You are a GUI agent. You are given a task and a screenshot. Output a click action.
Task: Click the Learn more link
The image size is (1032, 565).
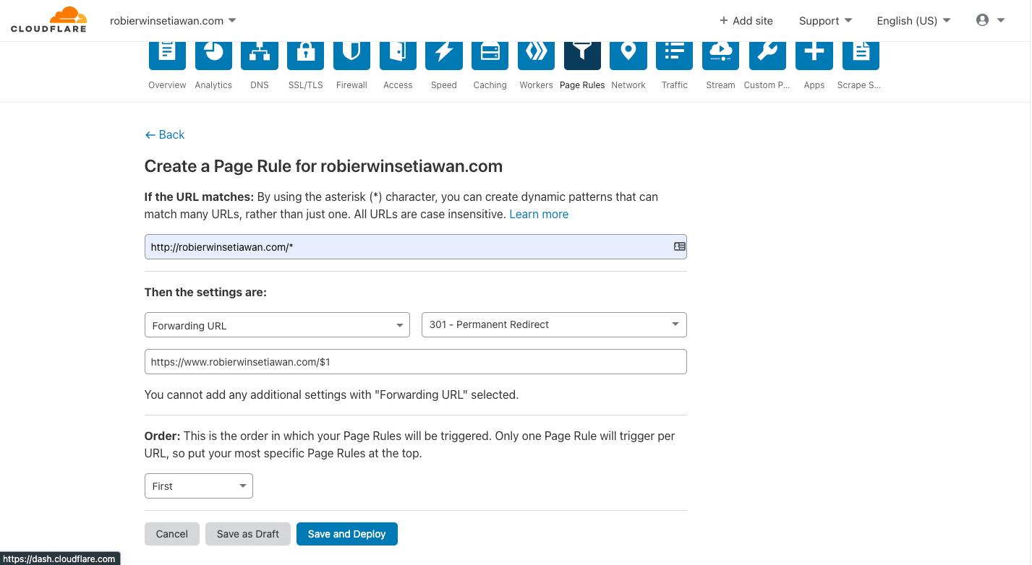click(x=539, y=214)
